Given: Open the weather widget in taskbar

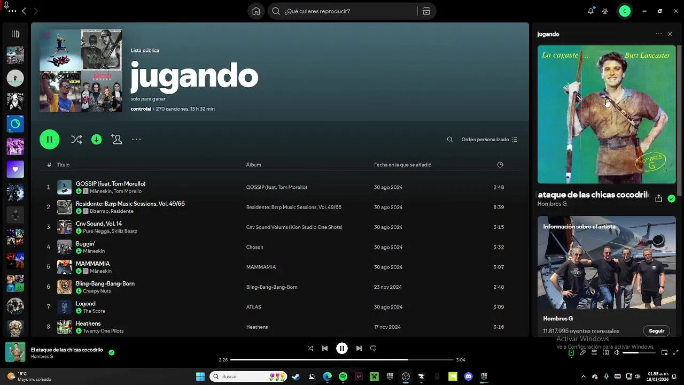Looking at the screenshot, I should click(29, 376).
